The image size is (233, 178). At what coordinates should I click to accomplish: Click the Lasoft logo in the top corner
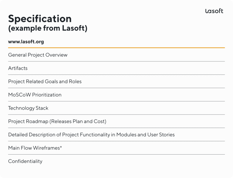coord(214,11)
